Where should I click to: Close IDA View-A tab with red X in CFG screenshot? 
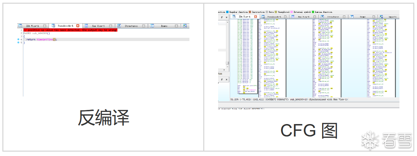click(256, 16)
